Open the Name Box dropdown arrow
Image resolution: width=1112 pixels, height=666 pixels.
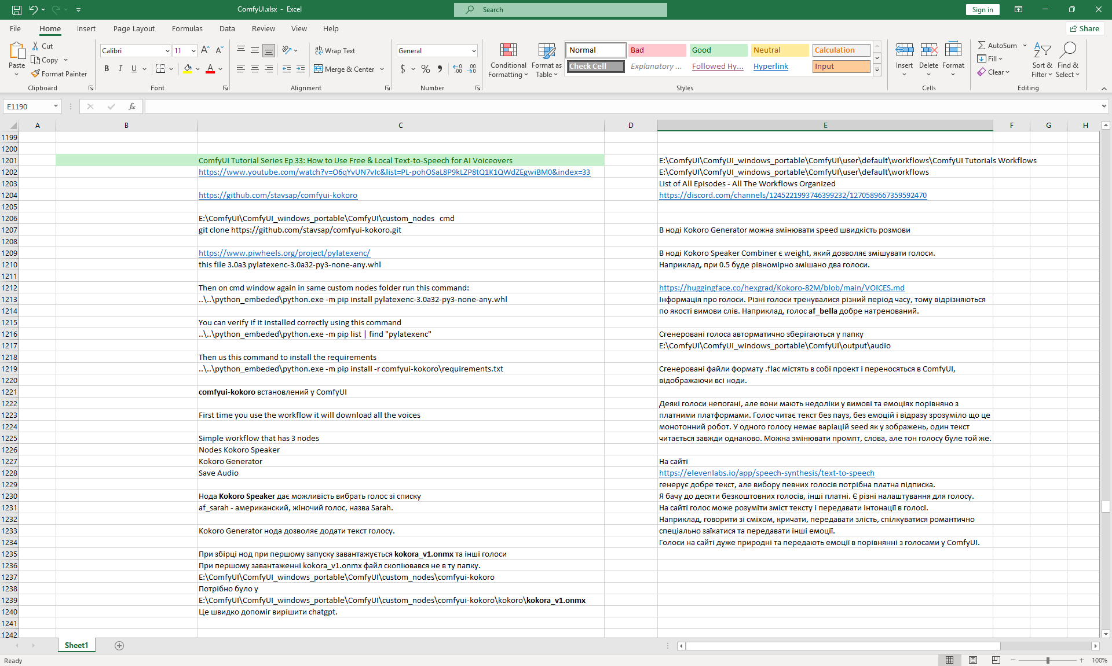(x=56, y=106)
